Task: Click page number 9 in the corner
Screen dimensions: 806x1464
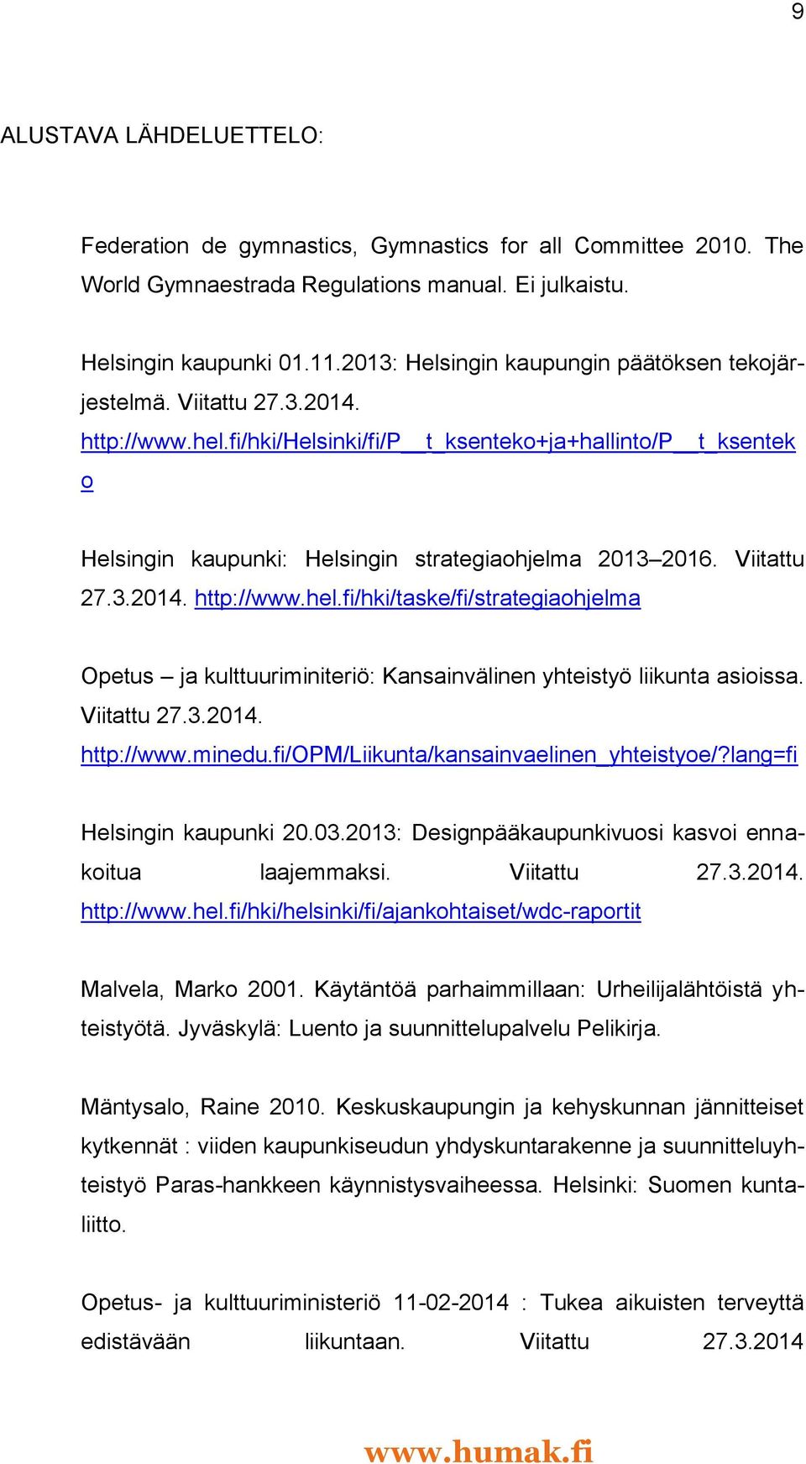Action: pos(797,11)
